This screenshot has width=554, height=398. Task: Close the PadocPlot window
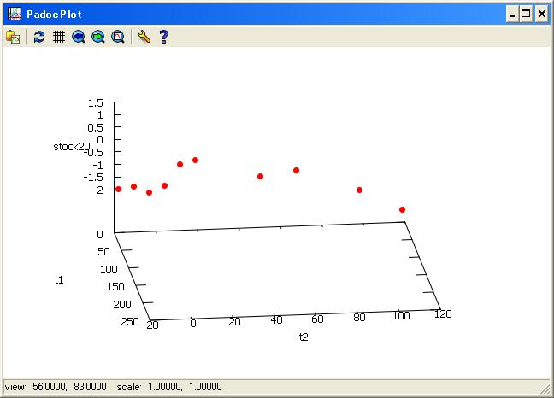click(541, 14)
